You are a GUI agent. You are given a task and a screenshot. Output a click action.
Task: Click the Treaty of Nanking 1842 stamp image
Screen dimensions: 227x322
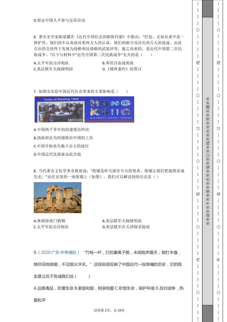point(60,109)
